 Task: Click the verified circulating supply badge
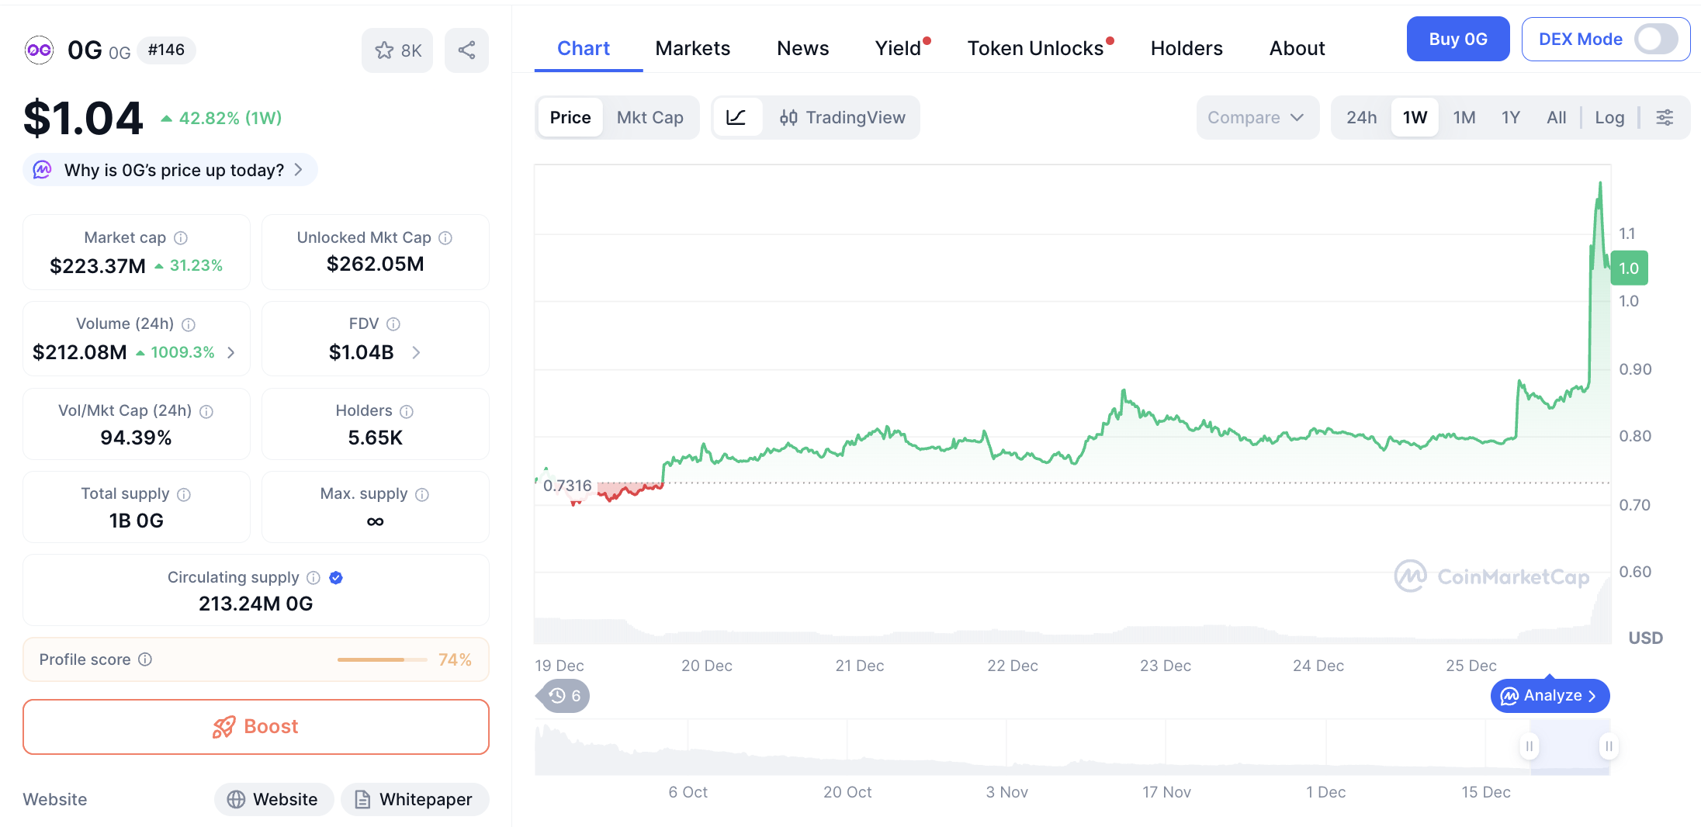coord(336,578)
